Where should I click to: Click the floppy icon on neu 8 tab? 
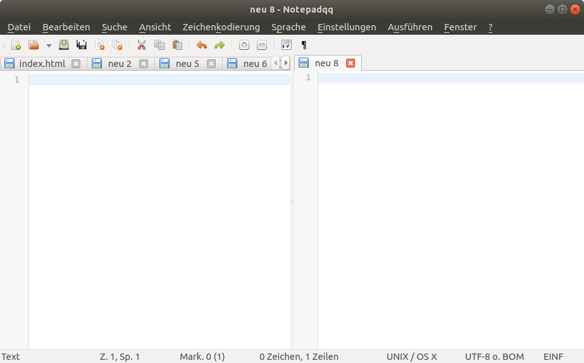coord(304,62)
